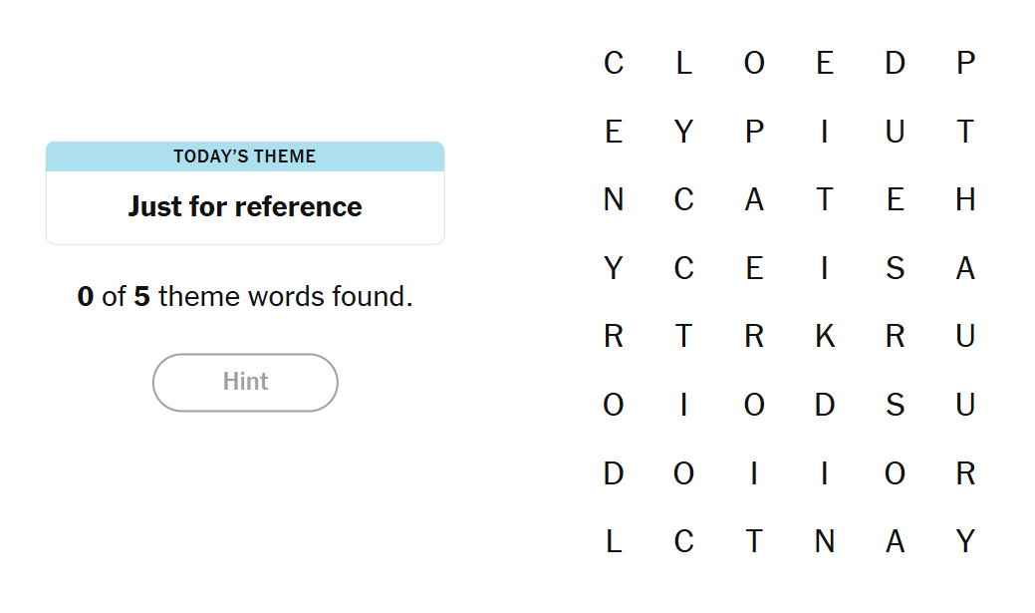1035x613 pixels.
Task: Select letter P in the top row
Action: (x=964, y=64)
